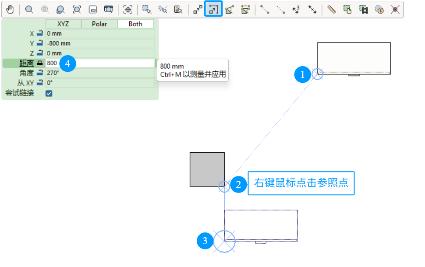Uncheck the 尝试链接 checkbox

tap(49, 93)
